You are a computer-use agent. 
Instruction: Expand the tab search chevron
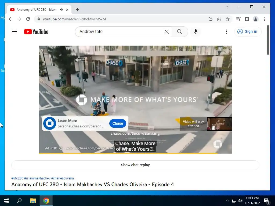(x=227, y=7)
